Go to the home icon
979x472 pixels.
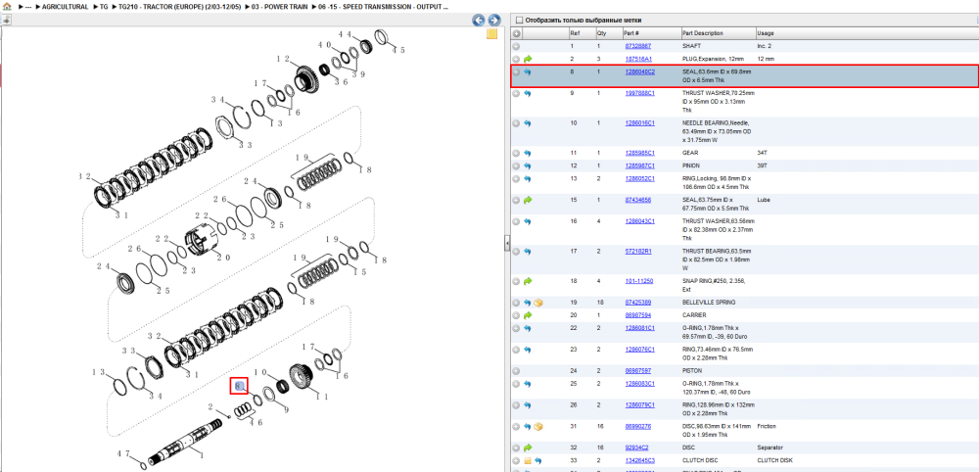pyautogui.click(x=6, y=6)
